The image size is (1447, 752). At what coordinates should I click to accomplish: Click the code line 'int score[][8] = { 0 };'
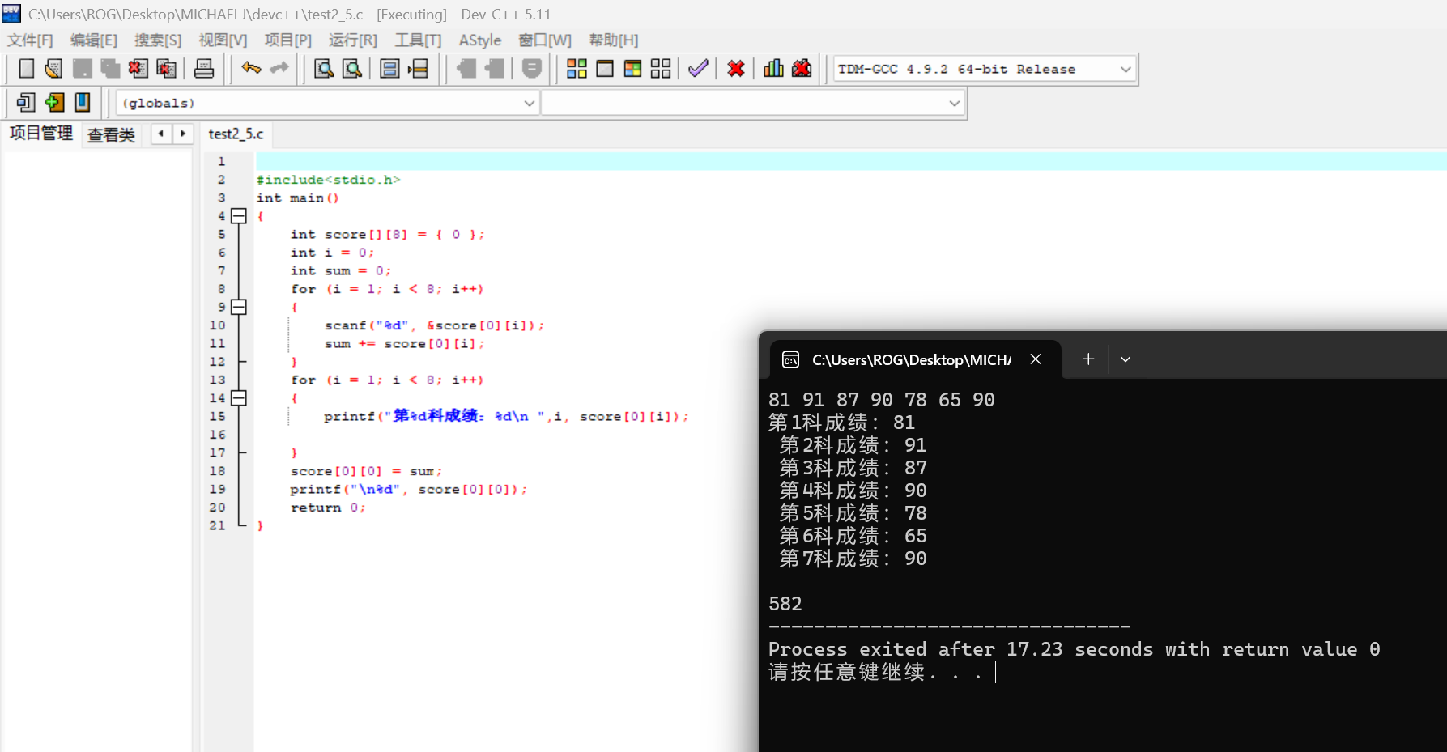coord(388,235)
